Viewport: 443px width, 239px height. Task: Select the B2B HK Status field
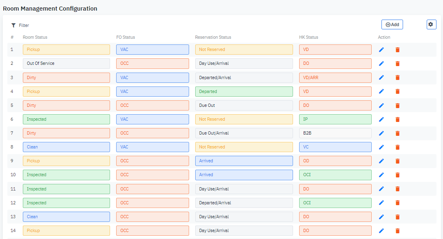tap(335, 133)
